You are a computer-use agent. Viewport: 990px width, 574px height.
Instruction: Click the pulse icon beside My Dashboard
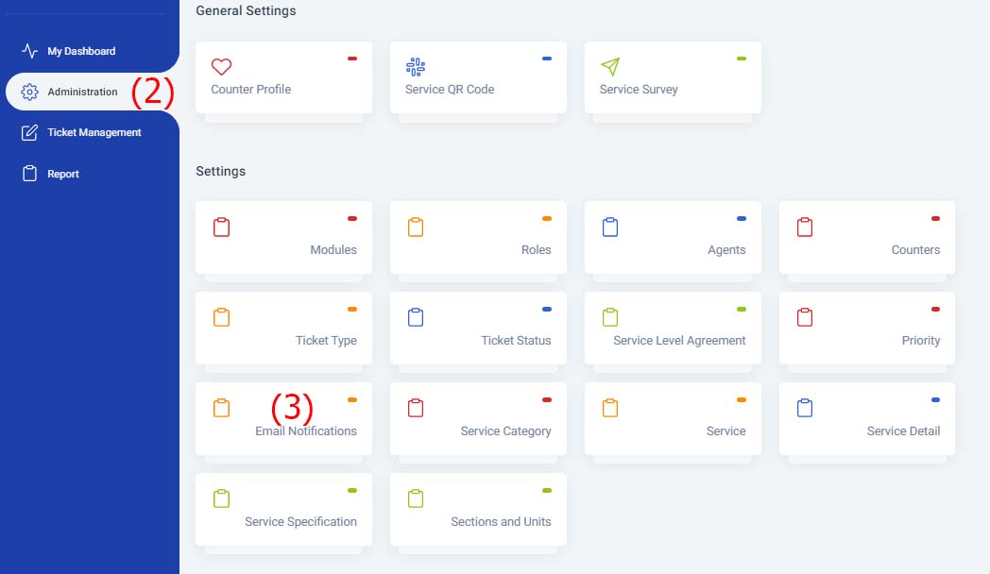pyautogui.click(x=29, y=50)
